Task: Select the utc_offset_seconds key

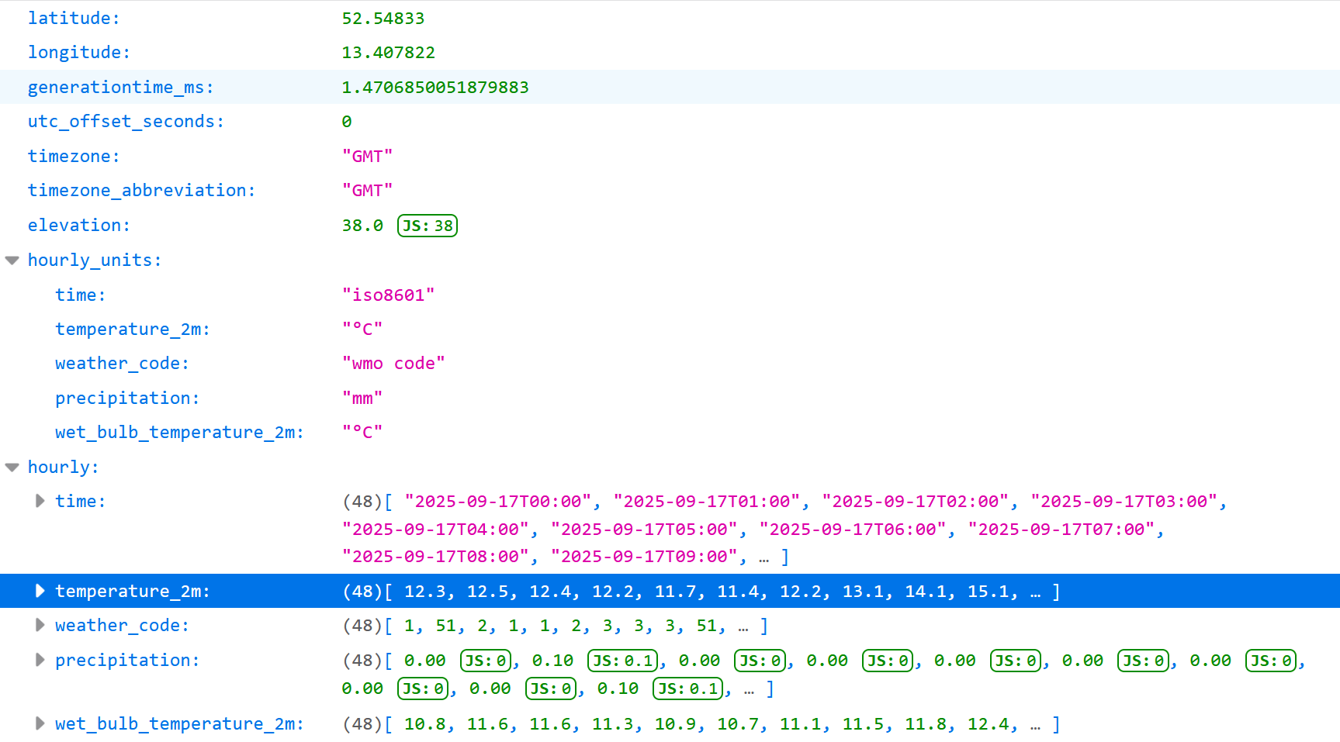Action: (x=126, y=122)
